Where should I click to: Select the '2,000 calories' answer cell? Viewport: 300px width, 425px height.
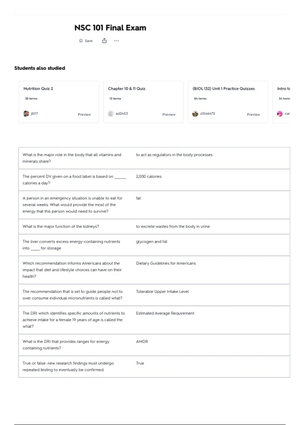(149, 176)
